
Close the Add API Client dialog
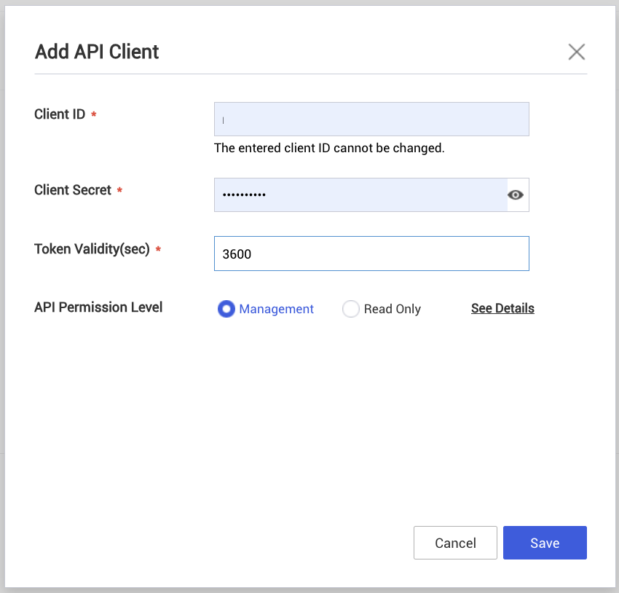tap(576, 52)
